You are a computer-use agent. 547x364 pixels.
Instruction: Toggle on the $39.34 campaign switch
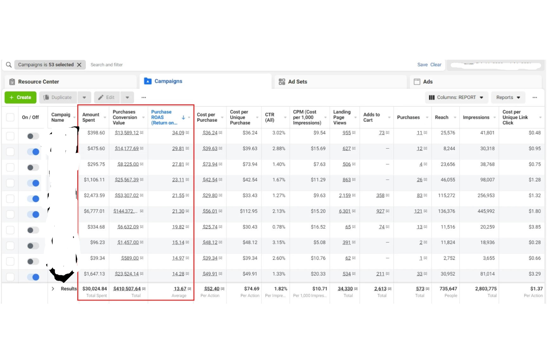click(x=33, y=261)
